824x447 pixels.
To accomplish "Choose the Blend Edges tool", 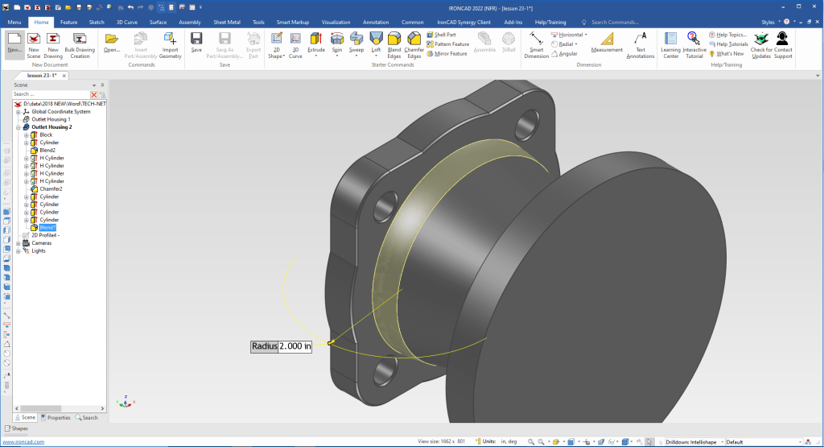I will point(394,39).
